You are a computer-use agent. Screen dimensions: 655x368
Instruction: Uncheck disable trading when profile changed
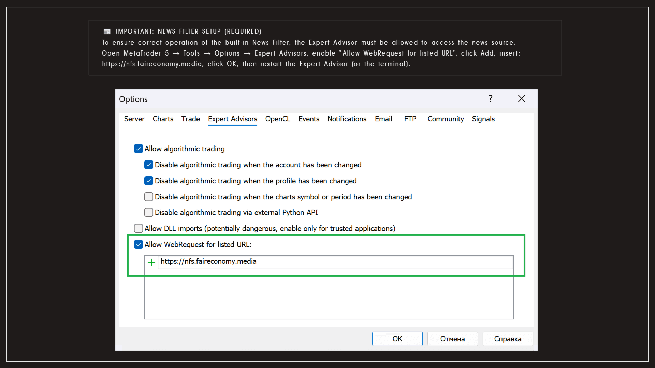(x=149, y=181)
